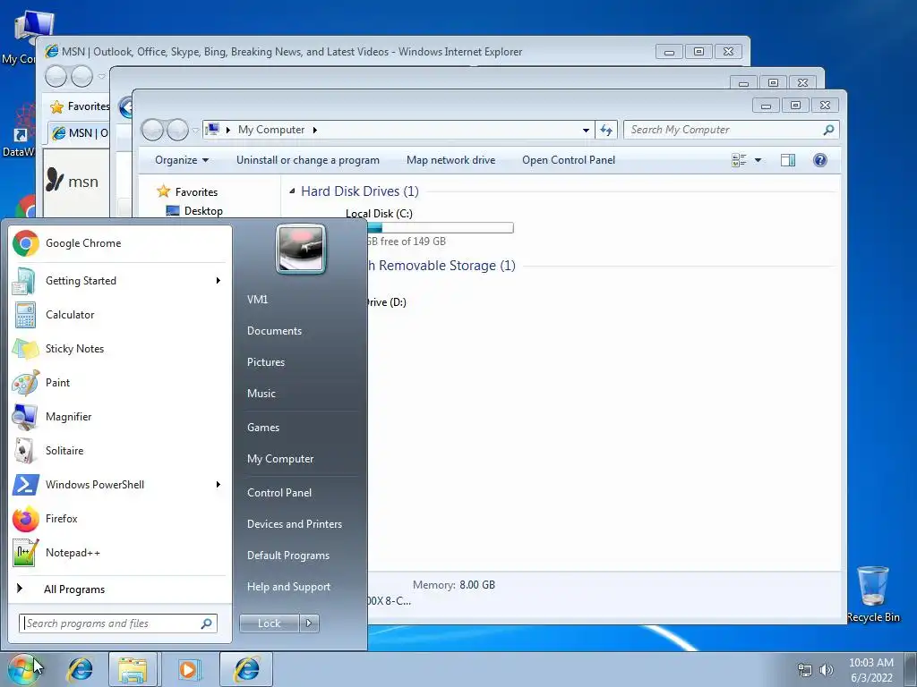Open first Internet Explorer taskbar icon

point(80,669)
